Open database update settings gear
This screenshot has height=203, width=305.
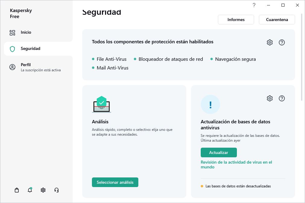tap(270, 98)
